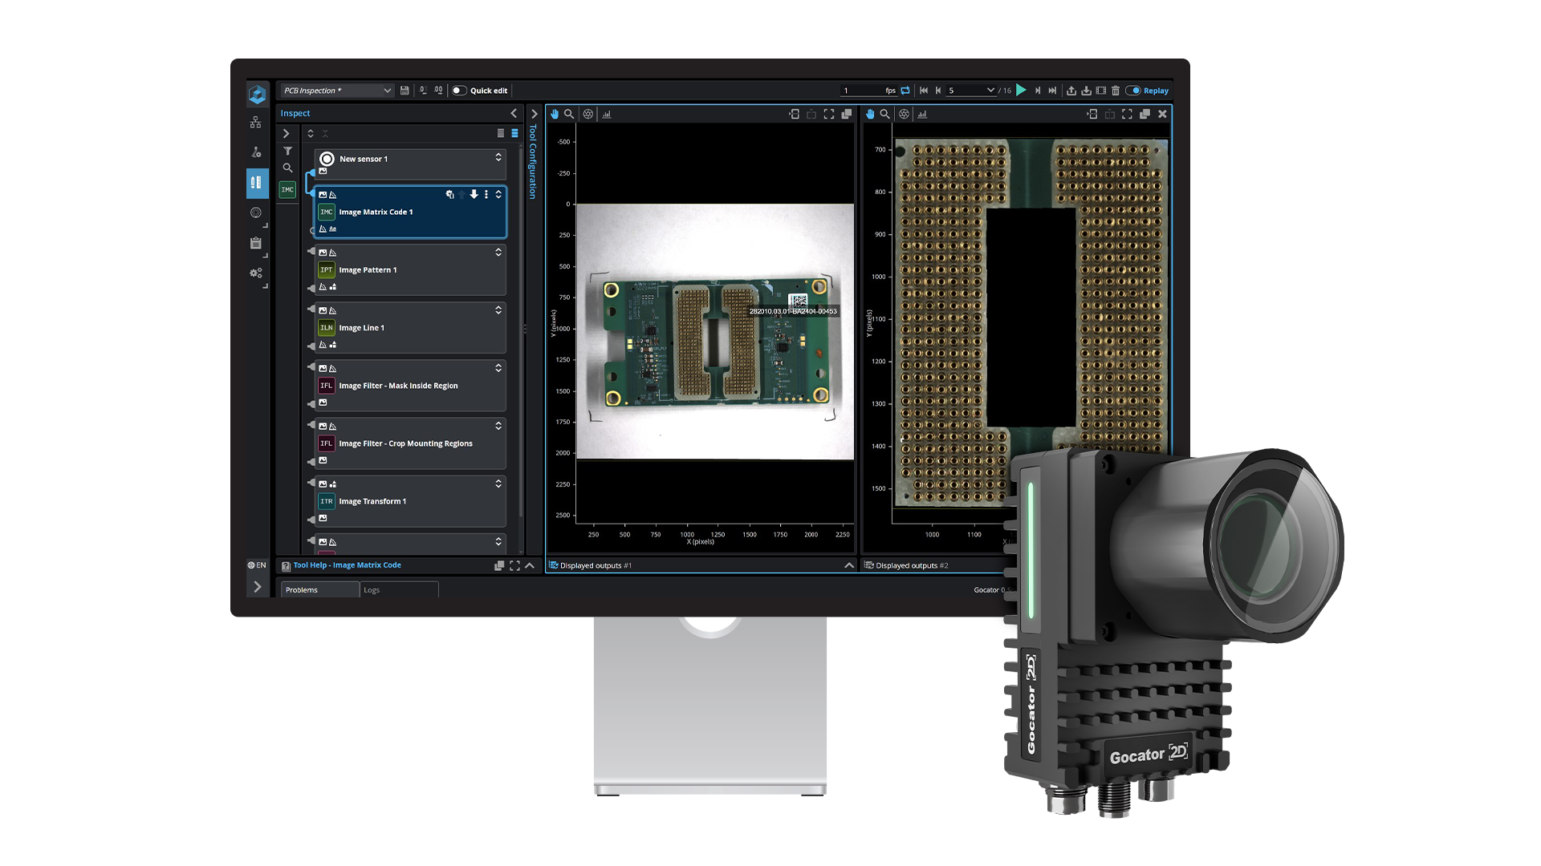
Task: Open Tool Help - Image Matrix Code link
Action: click(347, 565)
